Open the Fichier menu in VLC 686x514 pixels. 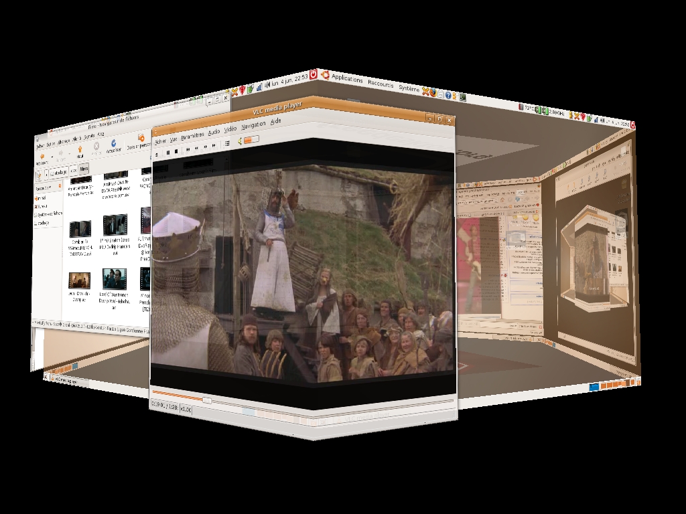click(x=161, y=142)
